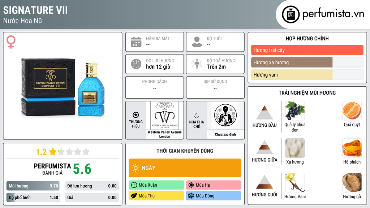This screenshot has width=370, height=208.
Task: Click the Quả lý chua đen note image
Action: (295, 111)
